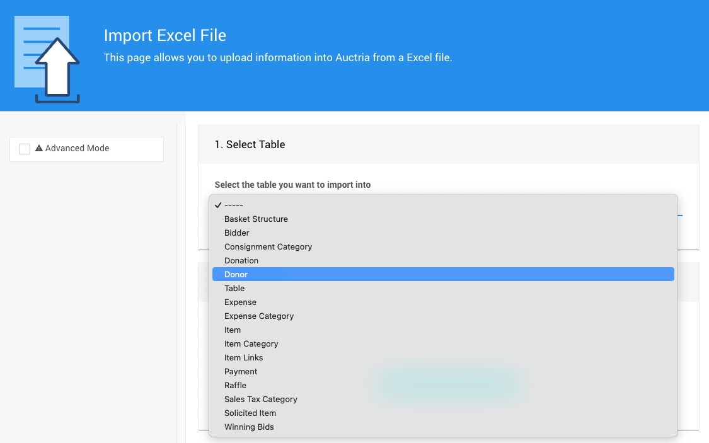This screenshot has height=443, width=709.
Task: Select Bidder in the table dropdown
Action: coord(237,233)
